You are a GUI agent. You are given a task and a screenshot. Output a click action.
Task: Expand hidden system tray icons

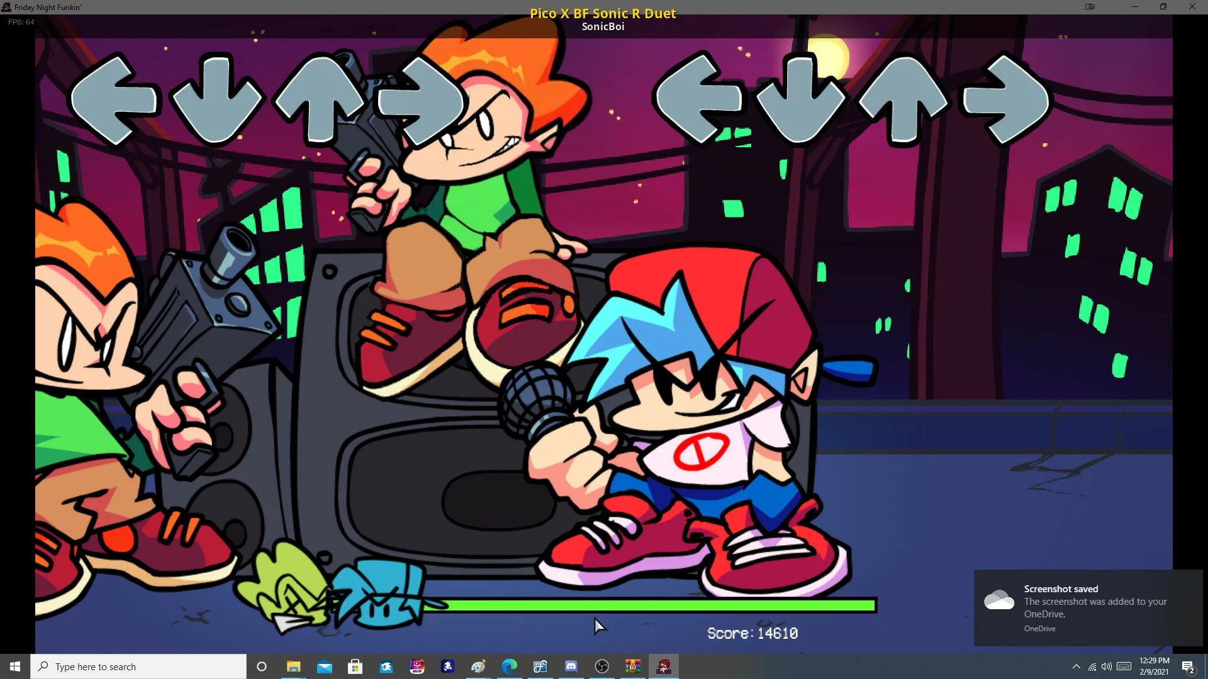[1076, 666]
